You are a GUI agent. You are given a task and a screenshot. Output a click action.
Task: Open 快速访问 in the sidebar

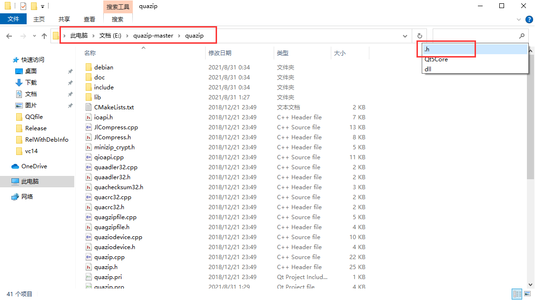tap(33, 59)
